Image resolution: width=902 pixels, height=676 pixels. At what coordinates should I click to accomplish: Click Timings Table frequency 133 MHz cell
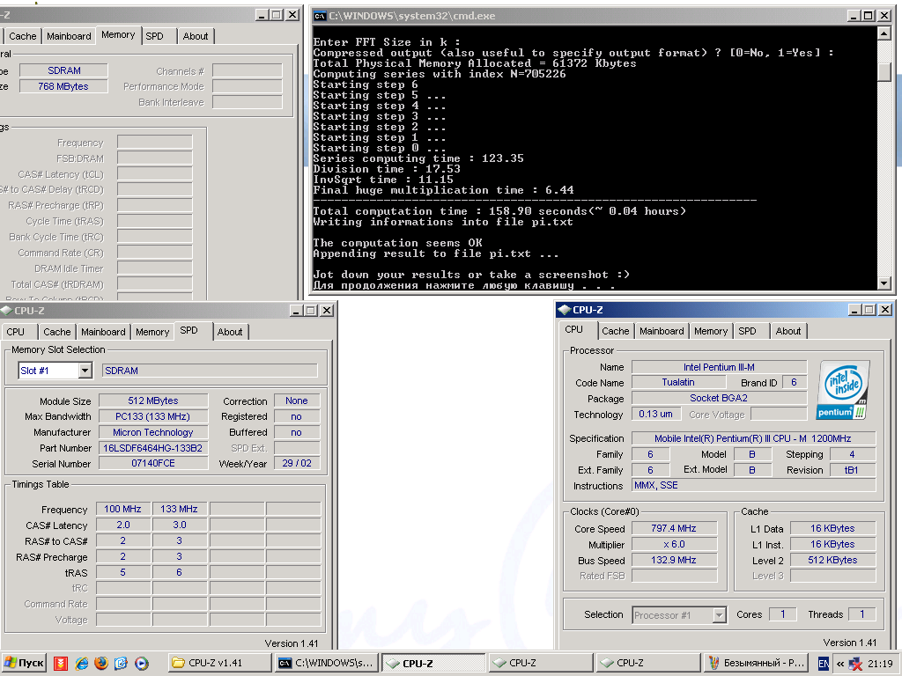(179, 509)
